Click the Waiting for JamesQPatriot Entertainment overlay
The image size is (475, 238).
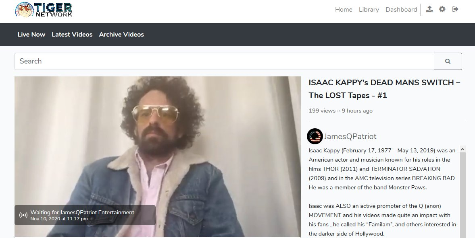click(x=85, y=215)
